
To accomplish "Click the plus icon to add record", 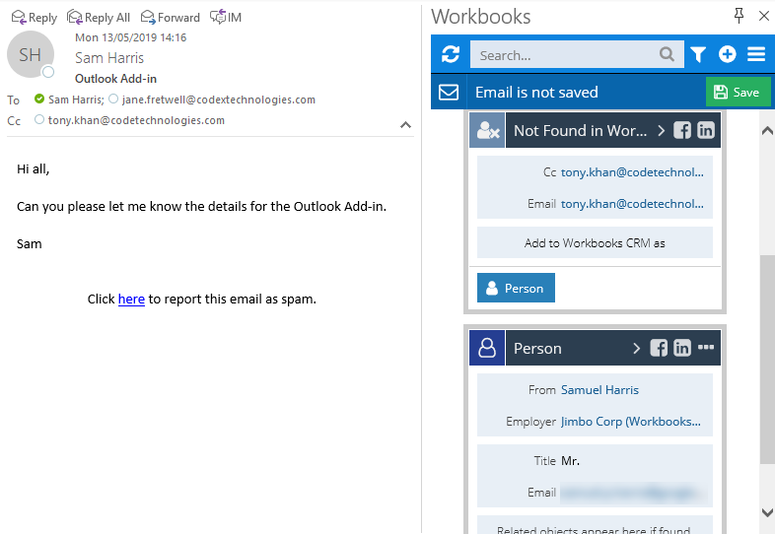I will pos(727,54).
